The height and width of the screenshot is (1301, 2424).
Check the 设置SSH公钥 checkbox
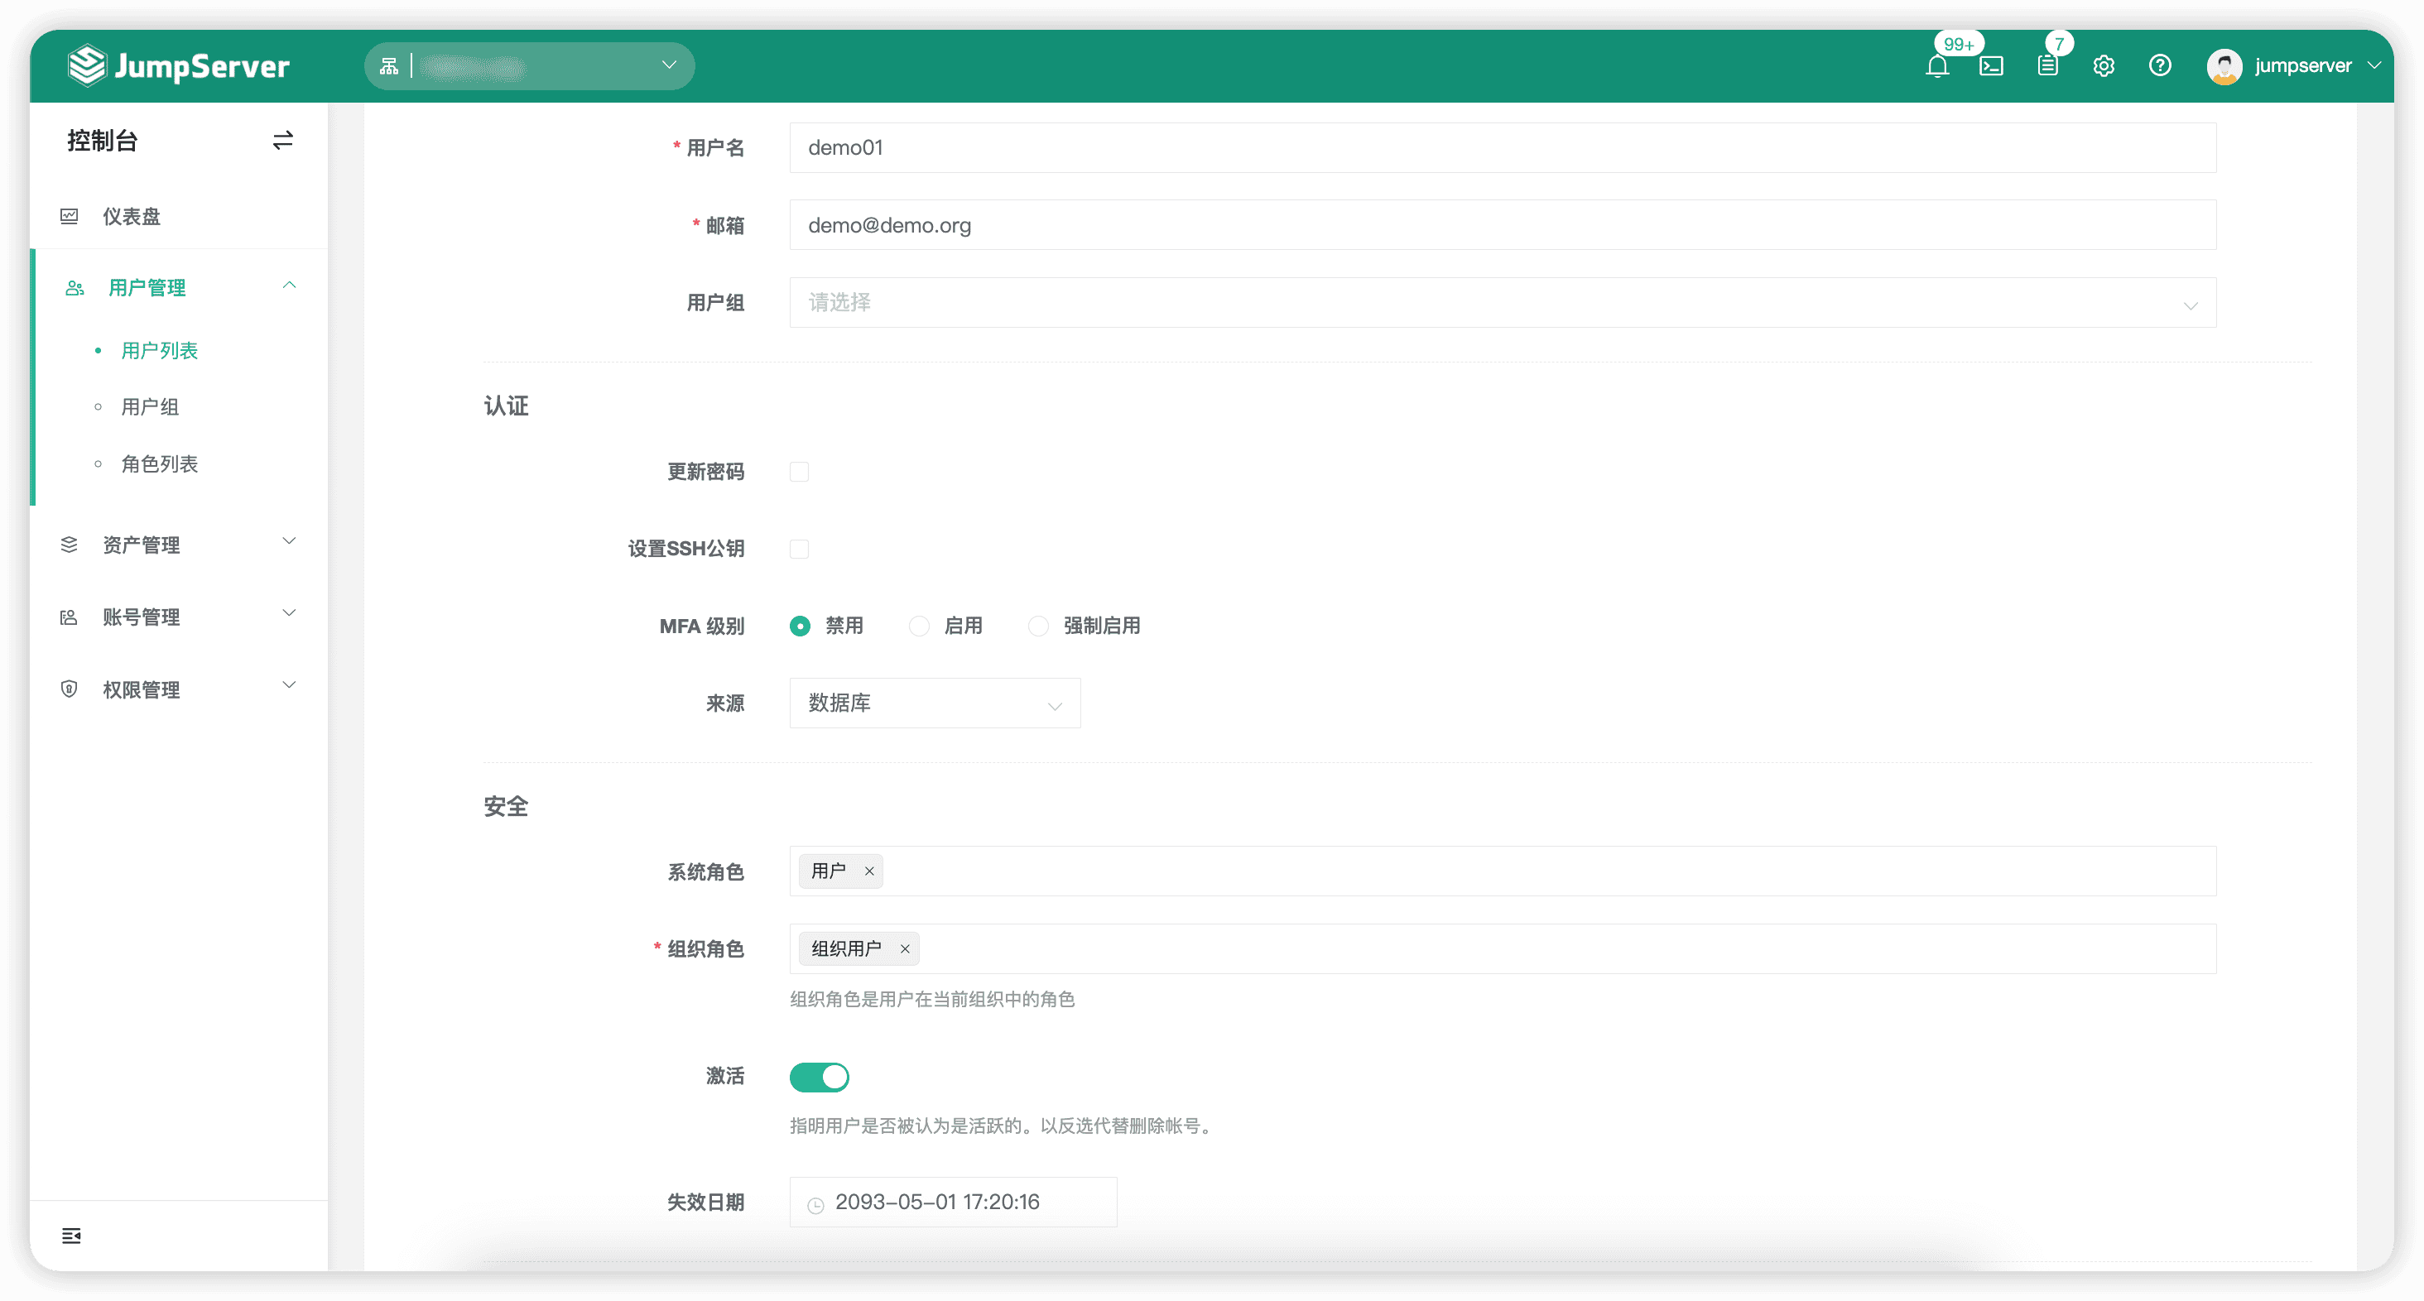pyautogui.click(x=799, y=549)
